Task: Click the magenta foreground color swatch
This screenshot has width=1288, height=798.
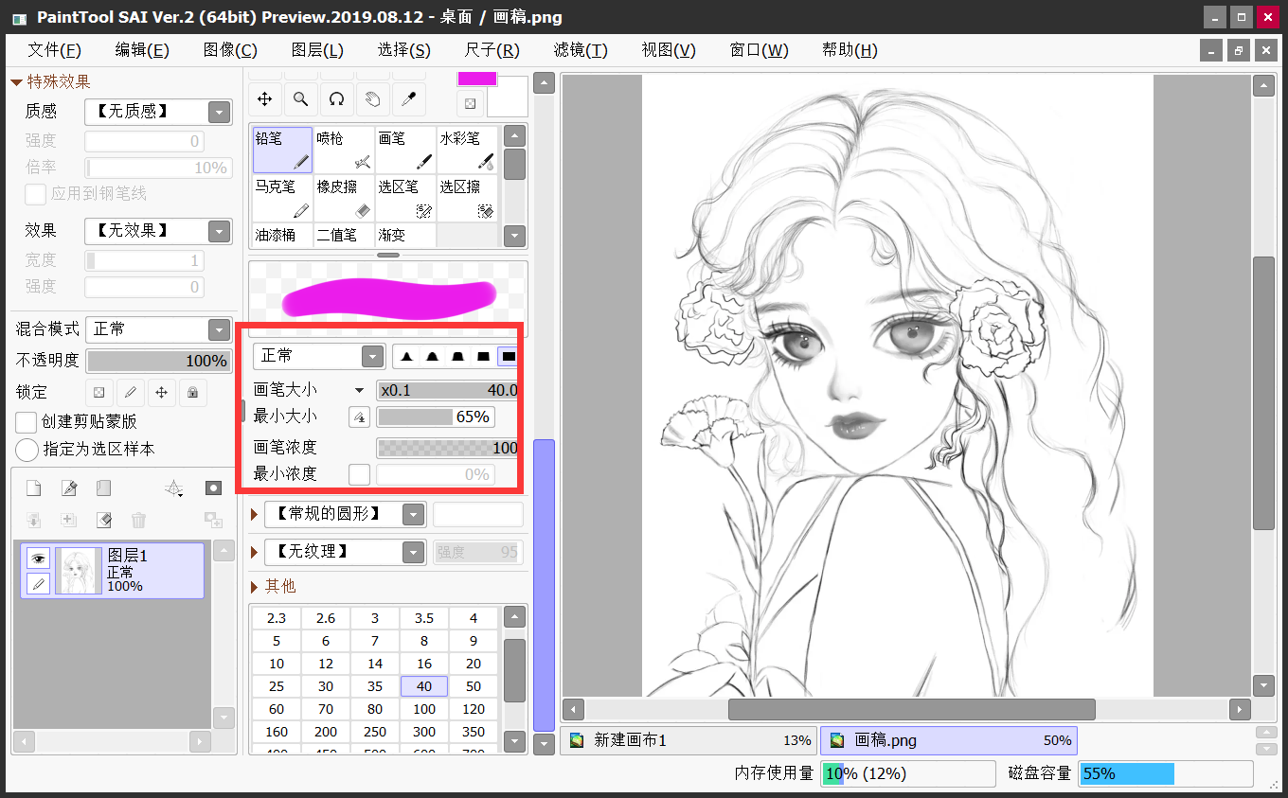Action: [x=477, y=79]
